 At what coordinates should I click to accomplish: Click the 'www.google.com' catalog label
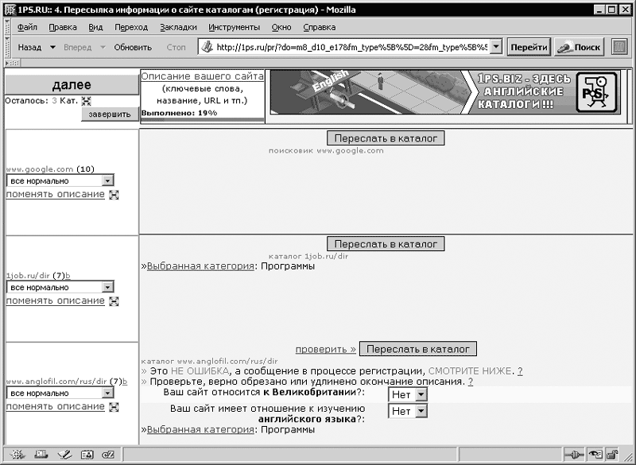point(40,169)
